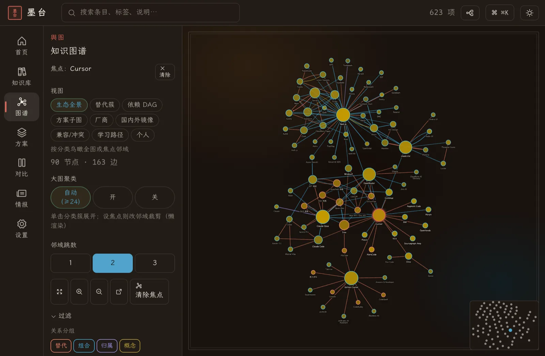The image size is (545, 356).
Task: Zoom in on the graph
Action: coord(79,292)
